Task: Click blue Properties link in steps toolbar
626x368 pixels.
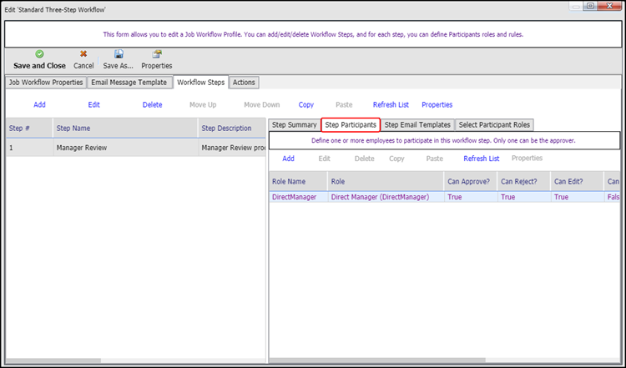Action: 437,105
